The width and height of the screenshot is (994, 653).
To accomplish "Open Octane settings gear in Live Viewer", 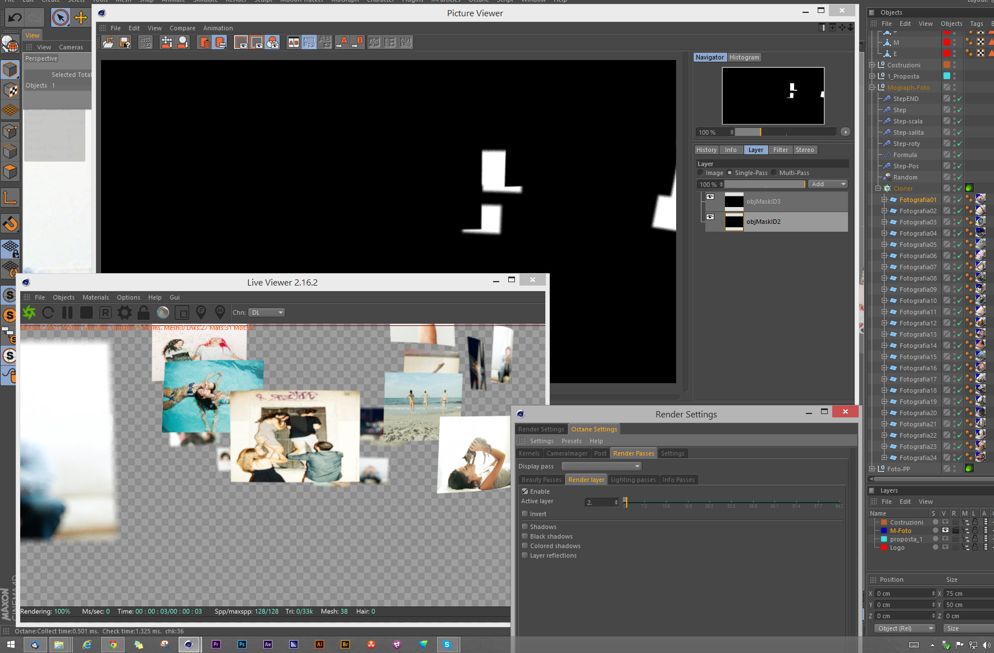I will coord(125,312).
